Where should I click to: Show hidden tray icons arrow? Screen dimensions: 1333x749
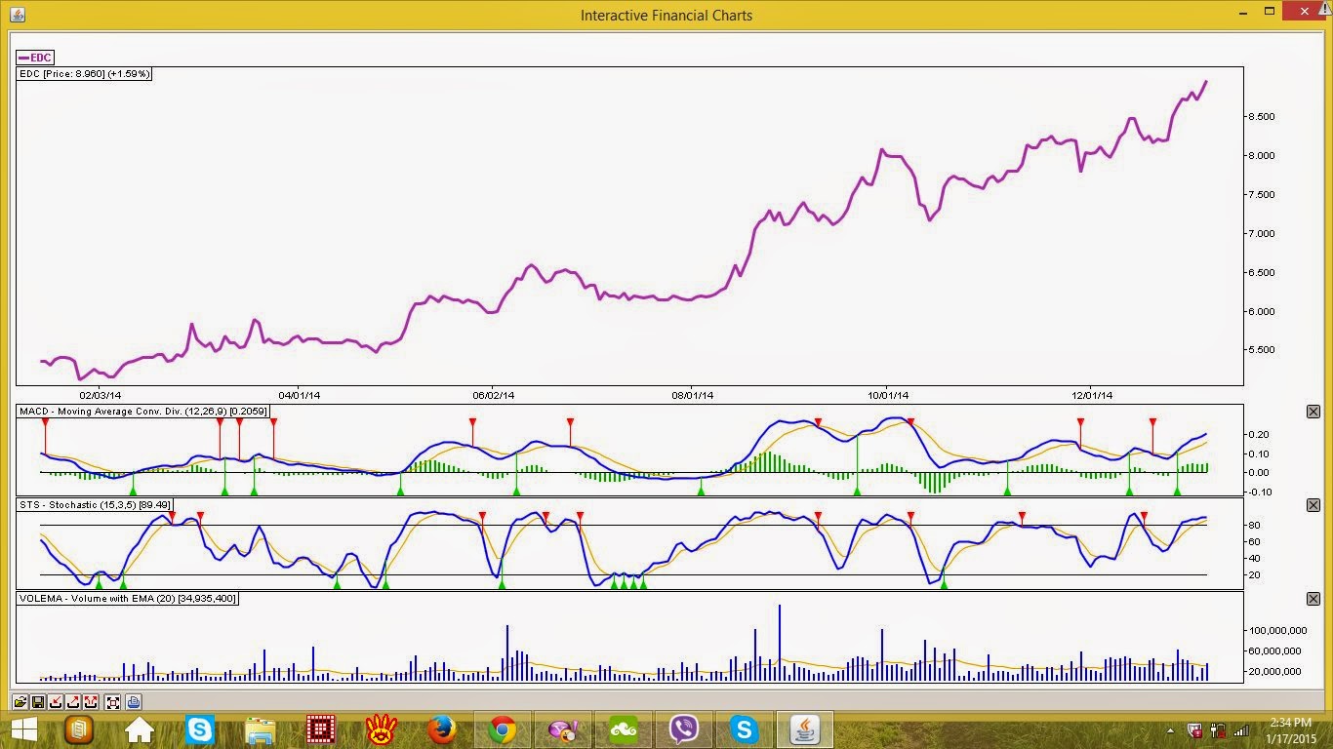(x=1171, y=730)
